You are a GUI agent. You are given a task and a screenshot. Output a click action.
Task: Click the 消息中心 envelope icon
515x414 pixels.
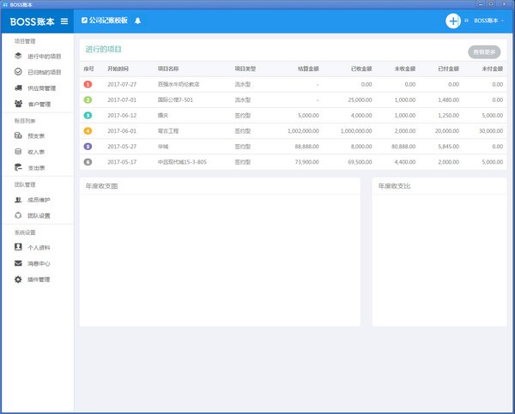(x=18, y=263)
